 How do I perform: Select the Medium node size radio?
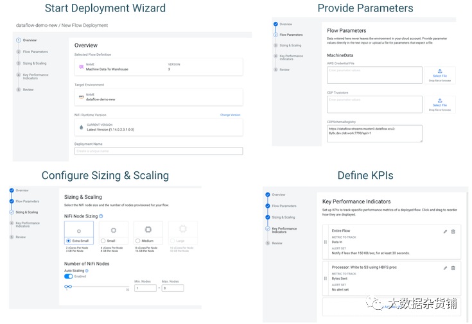pos(138,241)
